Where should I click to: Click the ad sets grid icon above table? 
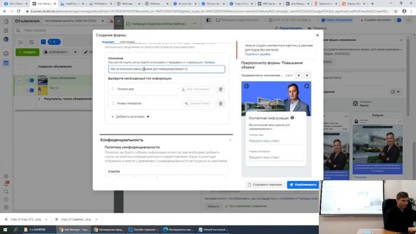click(31, 42)
